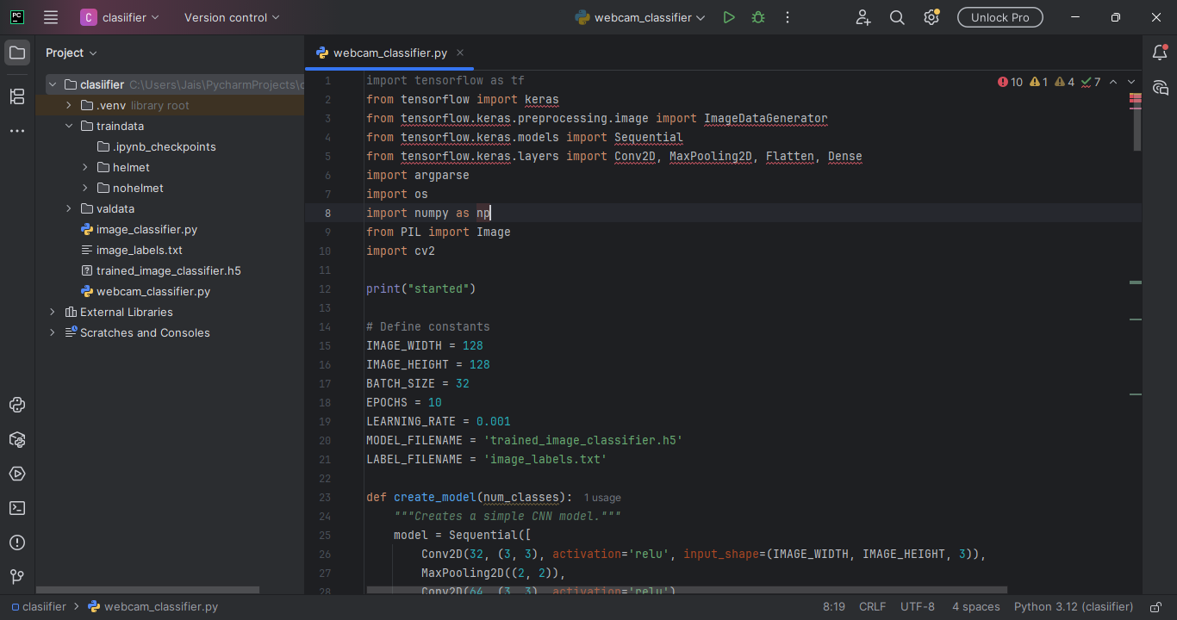
Task: Show the Notifications panel
Action: (x=1160, y=53)
